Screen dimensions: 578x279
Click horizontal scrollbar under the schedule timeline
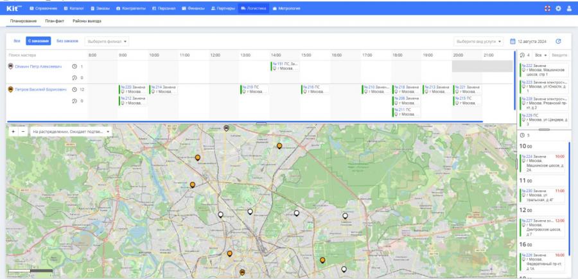[x=245, y=122]
